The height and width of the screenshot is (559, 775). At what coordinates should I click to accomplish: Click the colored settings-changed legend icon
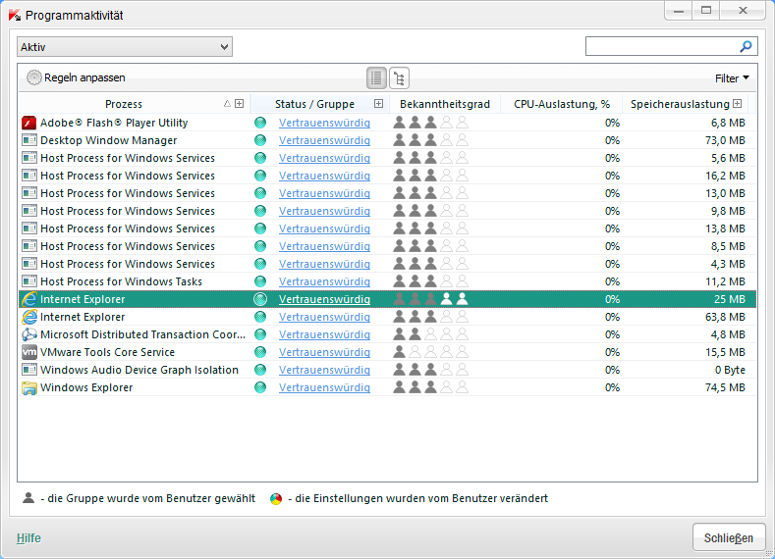(x=276, y=499)
